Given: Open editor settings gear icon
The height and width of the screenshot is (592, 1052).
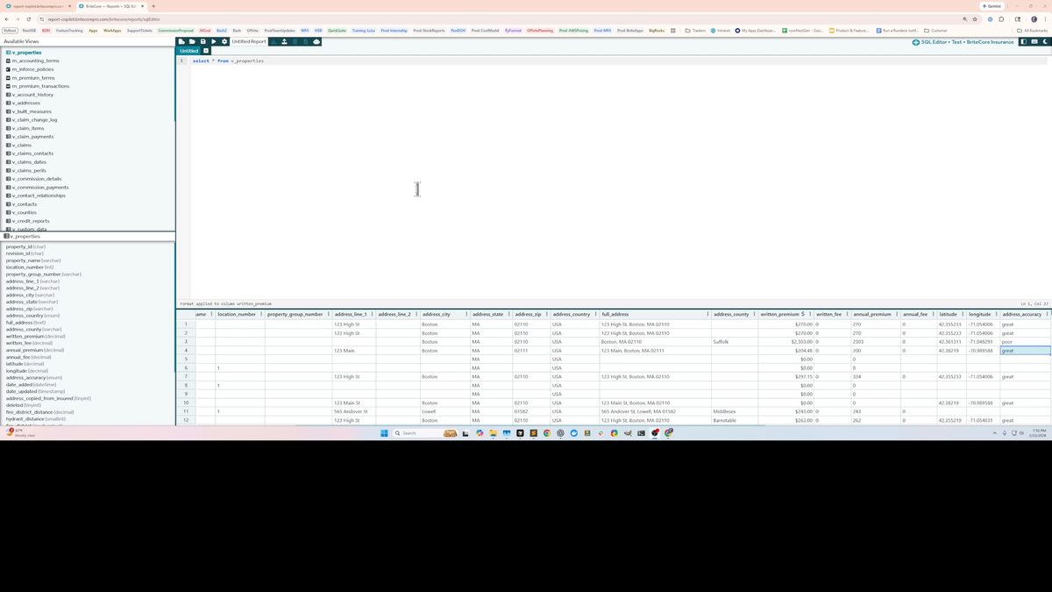Looking at the screenshot, I should (224, 41).
